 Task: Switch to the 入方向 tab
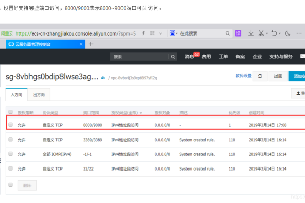pyautogui.click(x=17, y=95)
